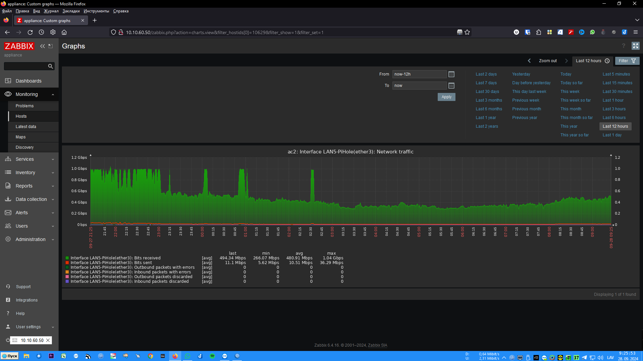Click the previous time period arrow
This screenshot has width=643, height=361.
tap(529, 61)
